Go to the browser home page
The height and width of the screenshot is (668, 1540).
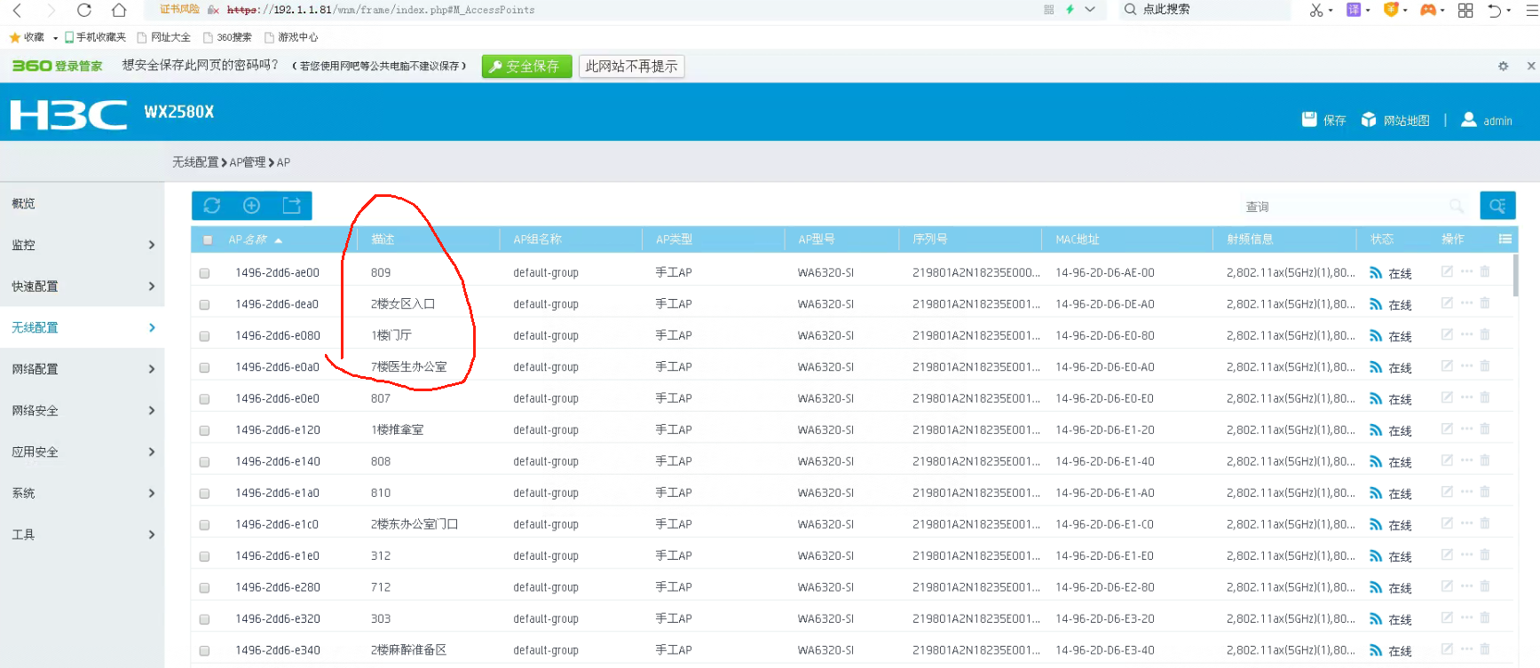tap(119, 10)
